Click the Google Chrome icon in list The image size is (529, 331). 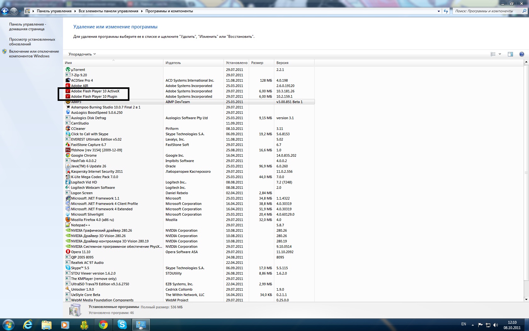coord(68,155)
